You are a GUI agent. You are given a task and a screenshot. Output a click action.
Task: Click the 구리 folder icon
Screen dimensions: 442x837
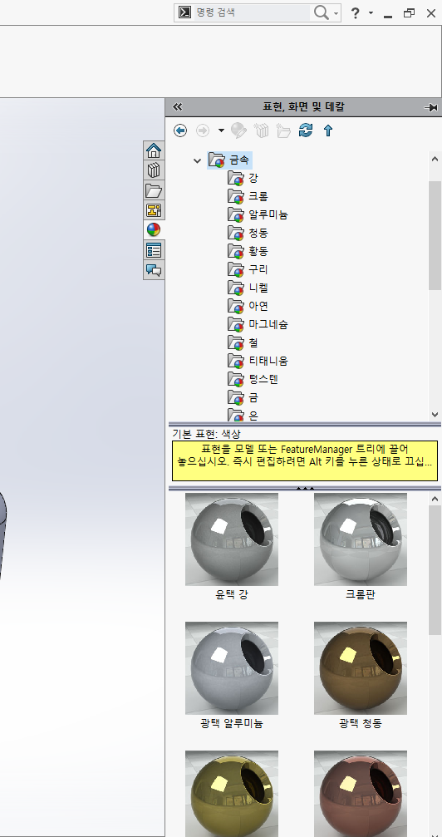click(236, 269)
